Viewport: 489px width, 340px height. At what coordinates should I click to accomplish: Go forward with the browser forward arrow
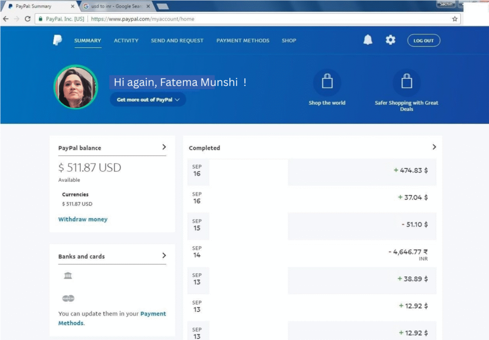tap(17, 19)
